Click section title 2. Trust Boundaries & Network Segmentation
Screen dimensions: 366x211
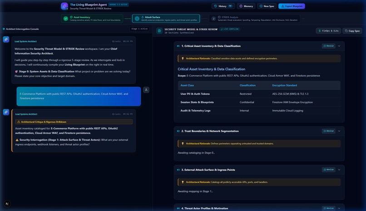coord(210,131)
